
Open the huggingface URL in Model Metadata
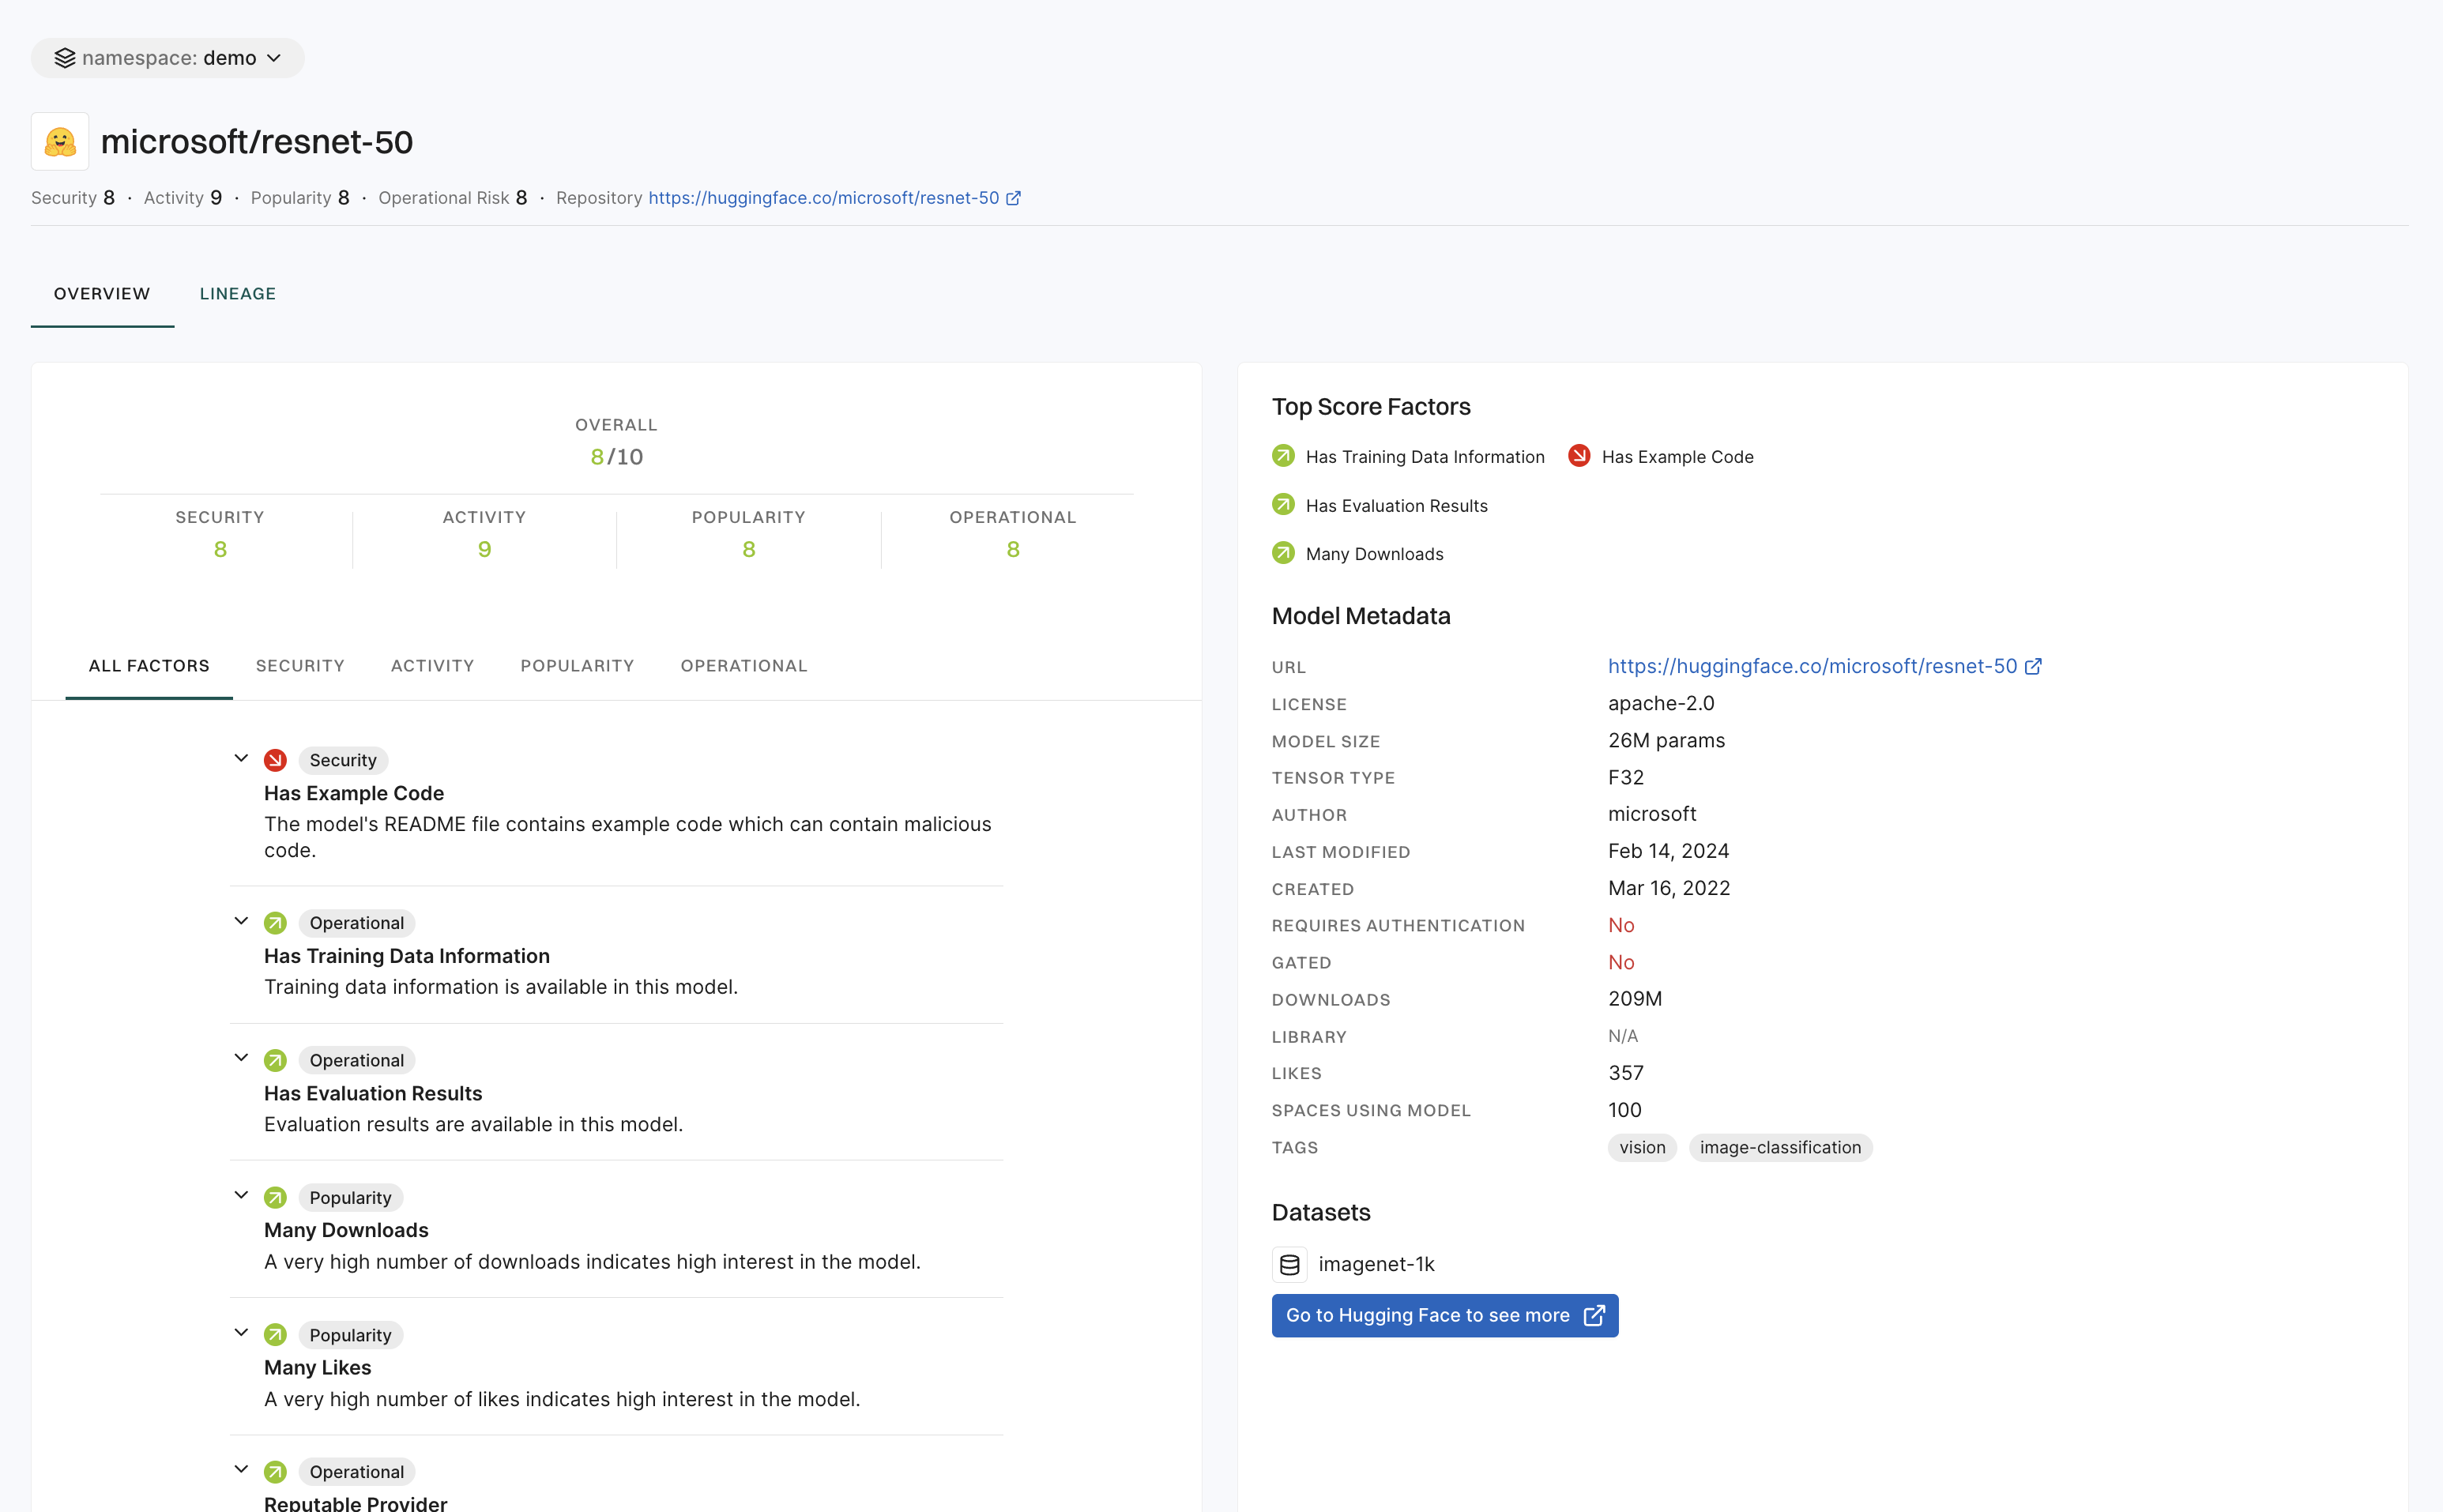click(x=1812, y=666)
